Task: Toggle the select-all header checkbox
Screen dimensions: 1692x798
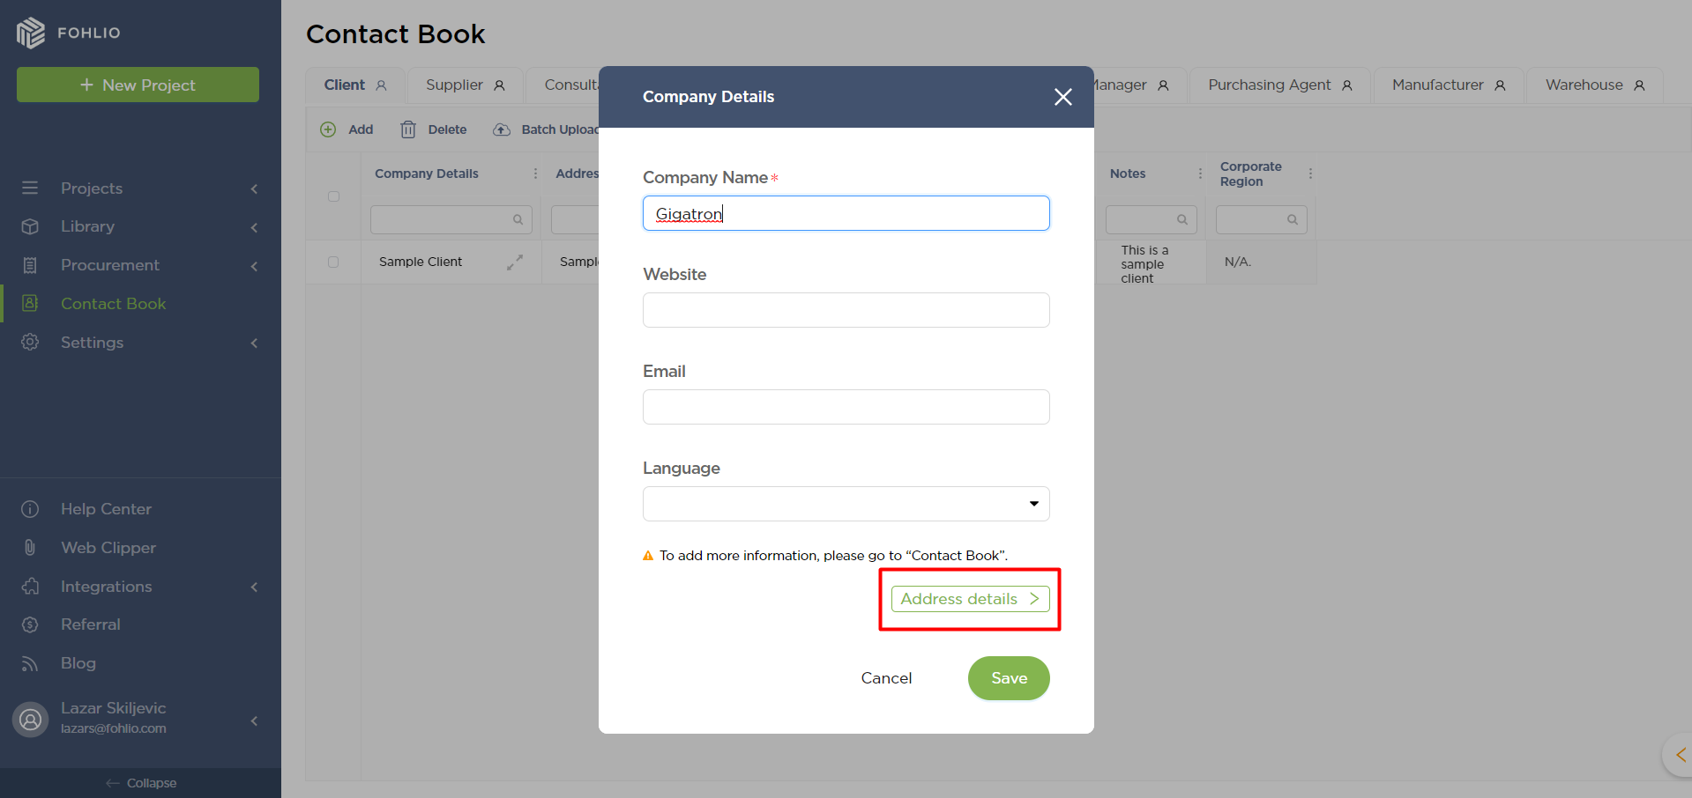Action: click(x=333, y=196)
